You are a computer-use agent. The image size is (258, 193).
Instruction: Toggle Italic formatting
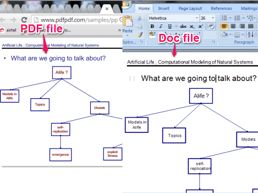161,26
